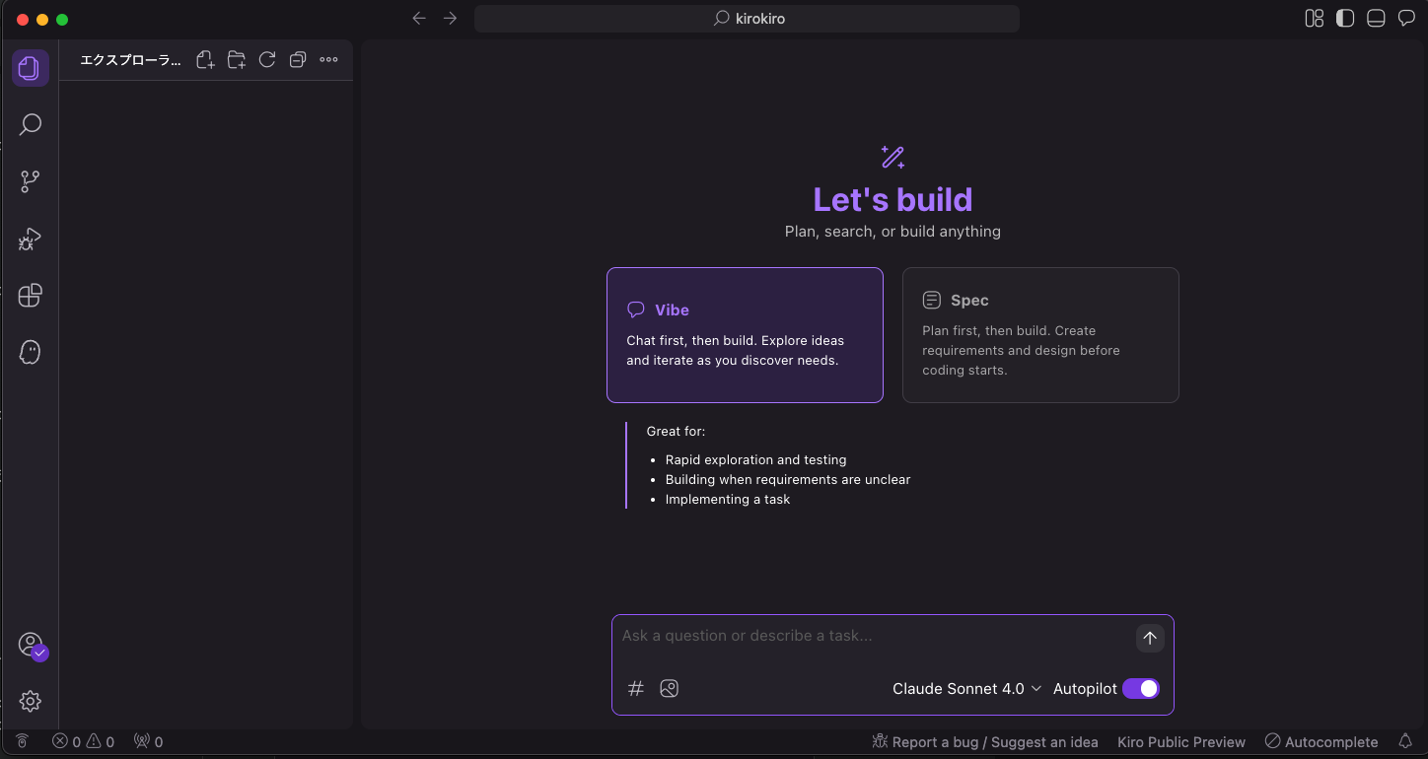Go forward with the right arrow
This screenshot has height=759, width=1428.
[450, 19]
